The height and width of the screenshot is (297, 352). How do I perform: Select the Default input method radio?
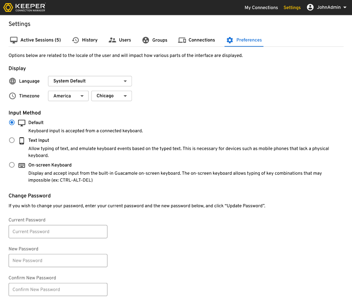pyautogui.click(x=12, y=122)
